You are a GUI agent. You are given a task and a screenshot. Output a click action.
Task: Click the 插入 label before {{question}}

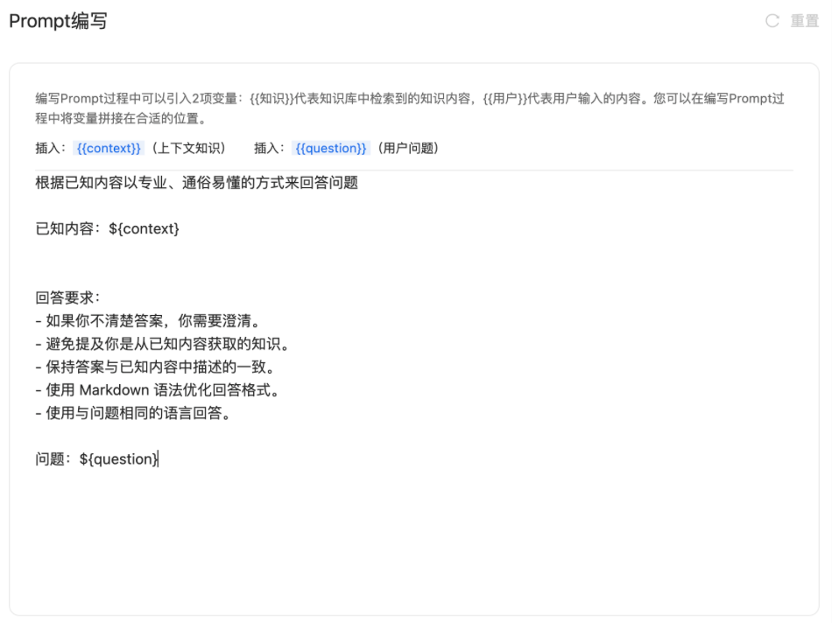click(269, 148)
